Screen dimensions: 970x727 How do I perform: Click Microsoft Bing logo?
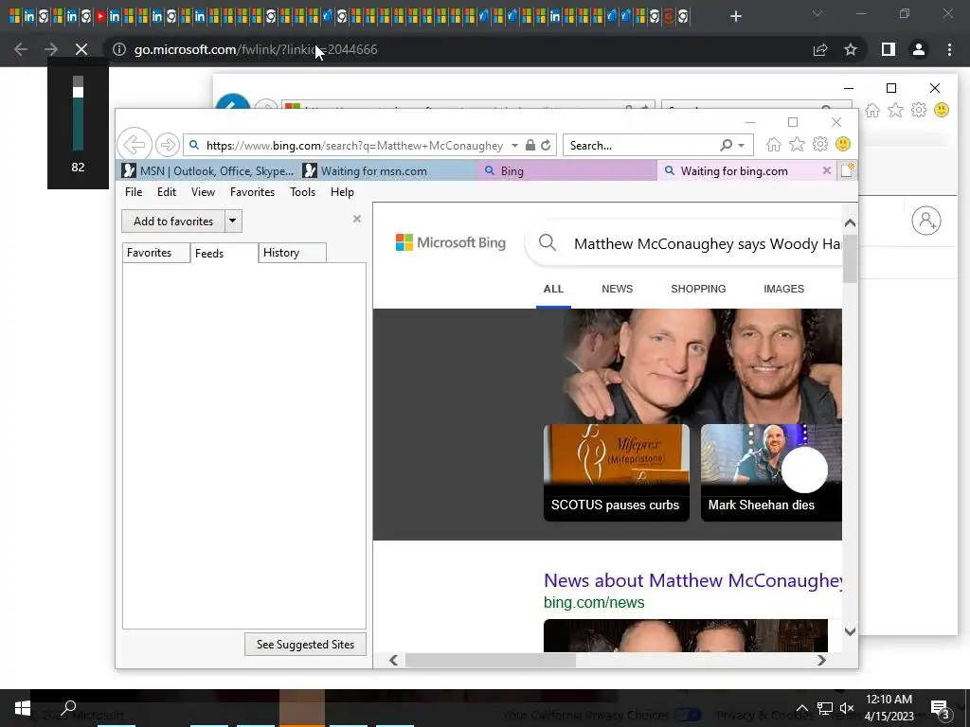[450, 242]
